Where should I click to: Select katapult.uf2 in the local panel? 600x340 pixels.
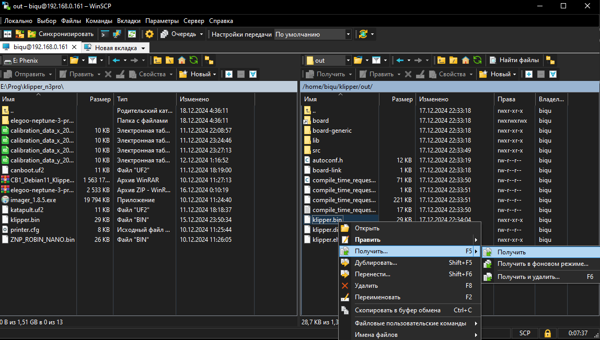click(27, 210)
